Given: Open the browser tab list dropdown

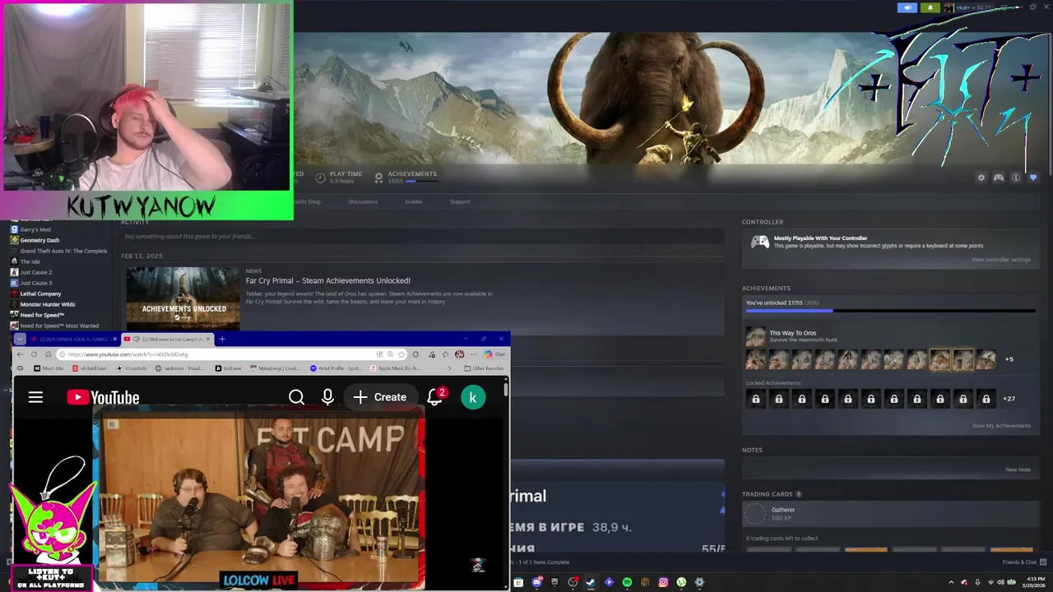Looking at the screenshot, I should [x=20, y=339].
